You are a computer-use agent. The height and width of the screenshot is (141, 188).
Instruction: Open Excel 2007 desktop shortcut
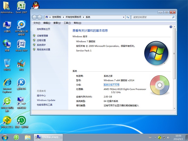[21, 6]
